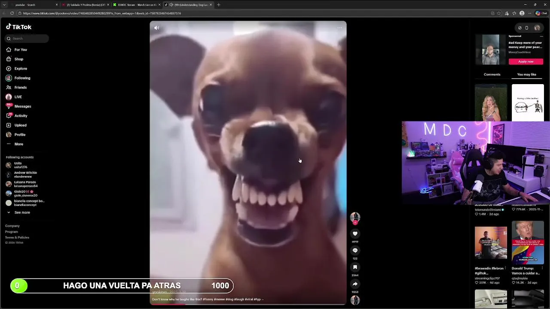Viewport: 550px width, 309px height.
Task: Click the caption hashtags under the video
Action: pos(232,299)
